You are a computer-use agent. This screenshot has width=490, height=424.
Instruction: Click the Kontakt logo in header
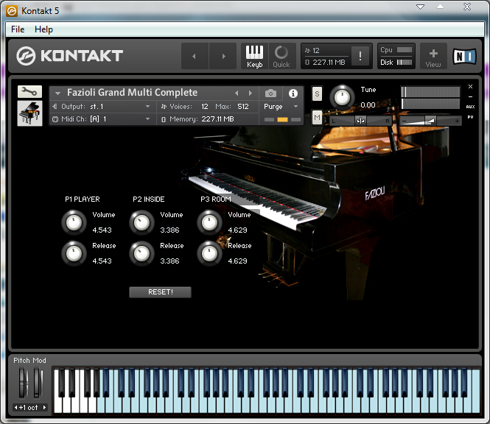tap(69, 56)
